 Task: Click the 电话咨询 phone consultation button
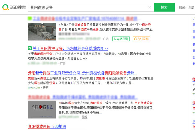(x=121, y=39)
